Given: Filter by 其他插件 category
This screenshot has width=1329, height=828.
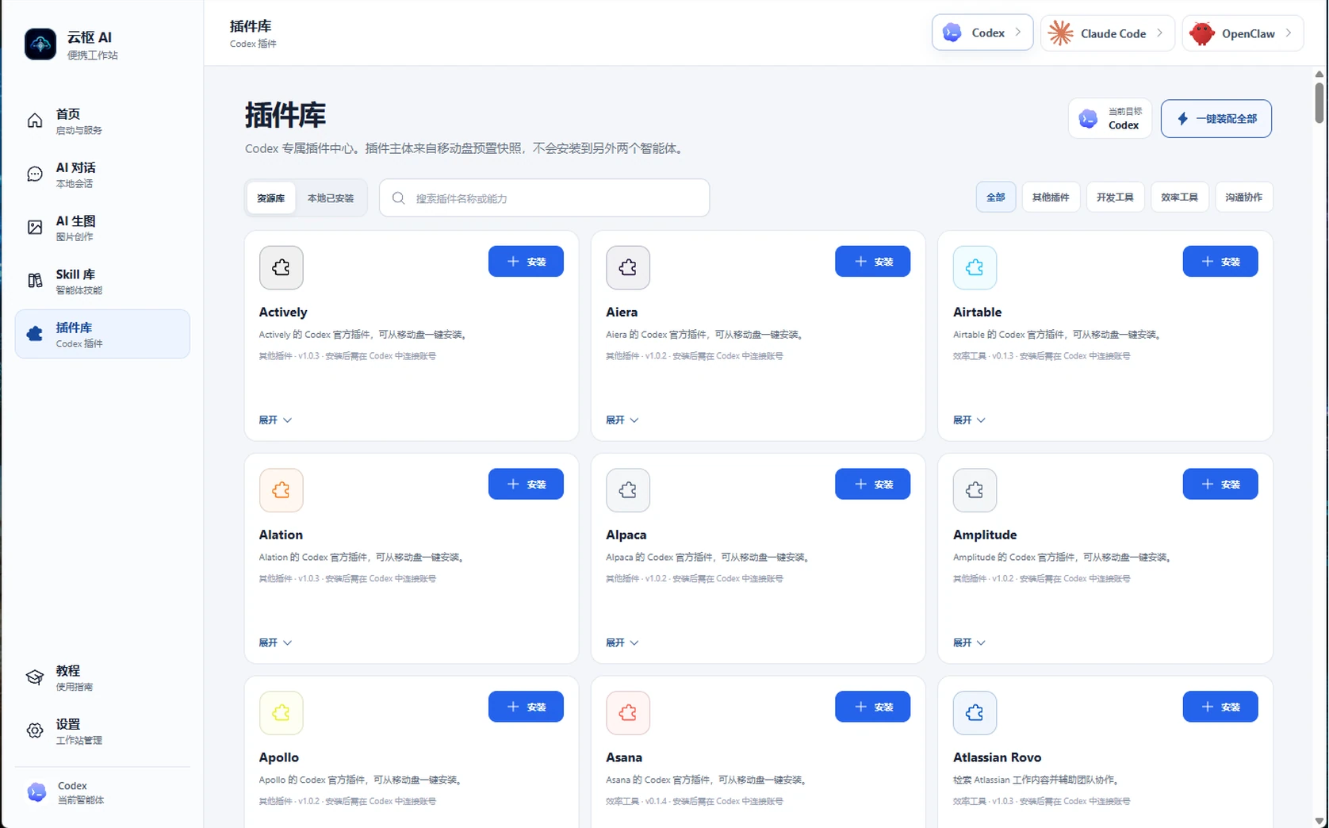Looking at the screenshot, I should pyautogui.click(x=1051, y=197).
